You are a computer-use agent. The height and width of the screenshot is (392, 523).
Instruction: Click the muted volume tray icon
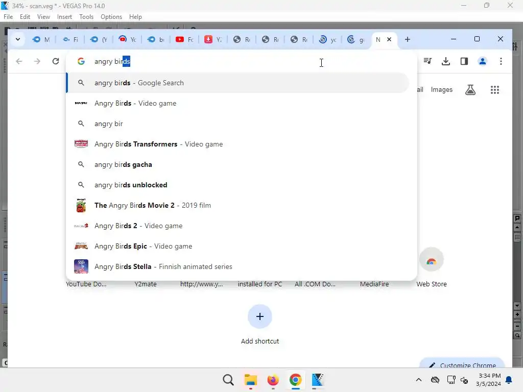tap(464, 380)
